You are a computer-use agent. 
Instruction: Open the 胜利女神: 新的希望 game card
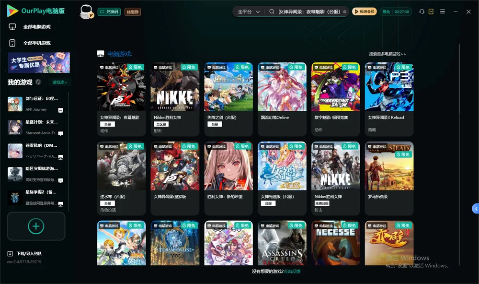[x=228, y=178]
